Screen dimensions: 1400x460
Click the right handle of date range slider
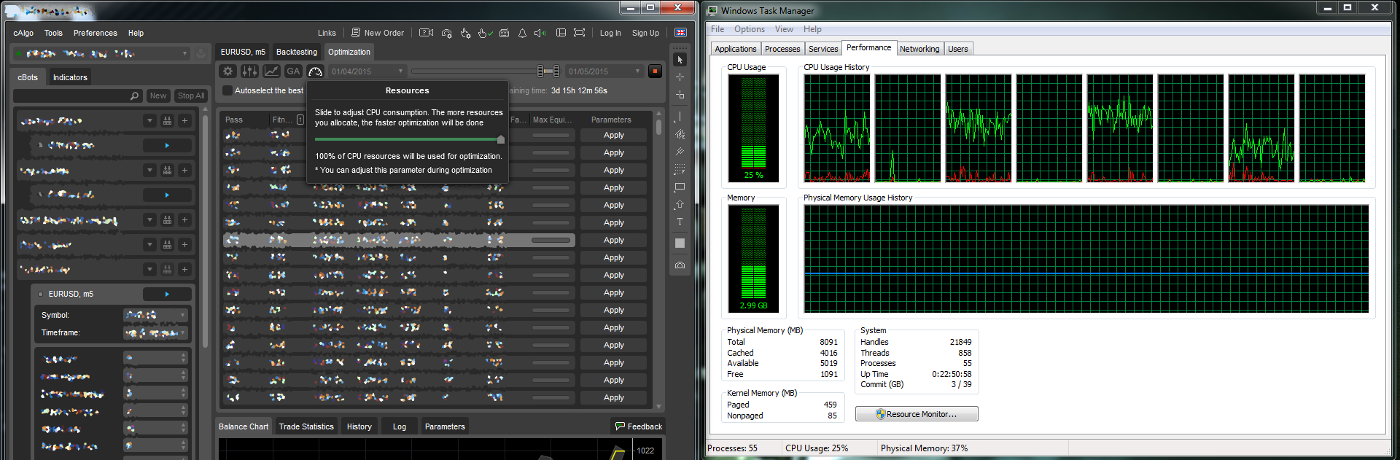click(x=556, y=71)
